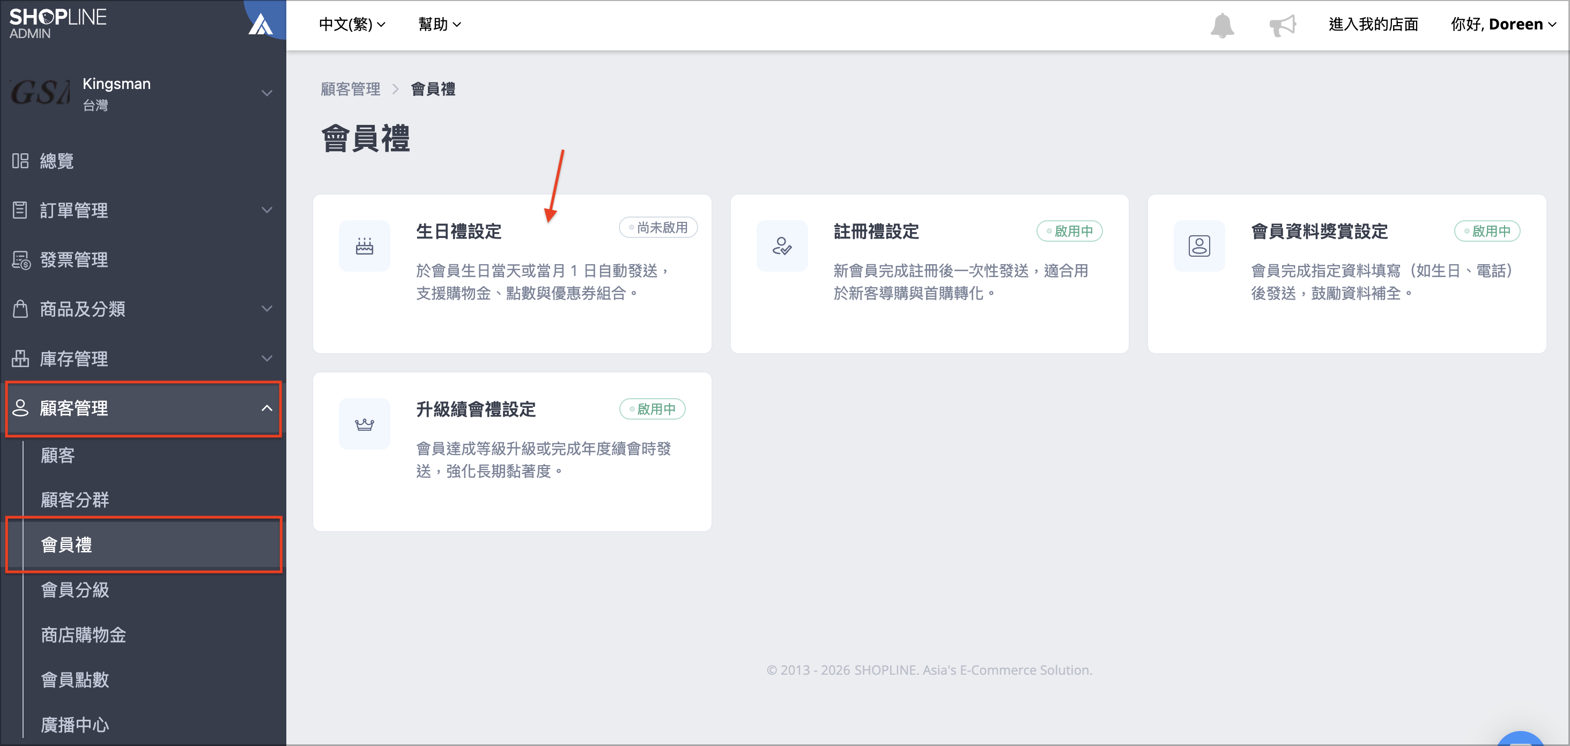
Task: Click the blue triangle app badge icon
Action: point(261,24)
